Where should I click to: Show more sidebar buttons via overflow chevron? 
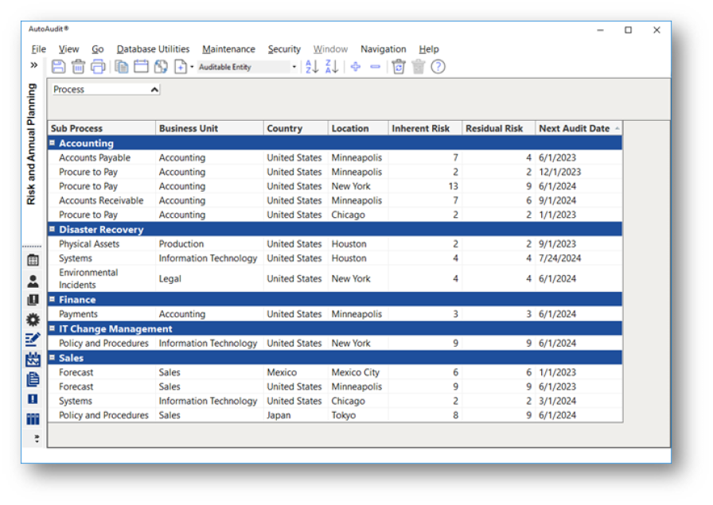pyautogui.click(x=37, y=439)
